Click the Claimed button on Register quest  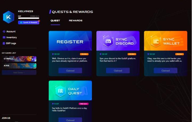click(70, 70)
